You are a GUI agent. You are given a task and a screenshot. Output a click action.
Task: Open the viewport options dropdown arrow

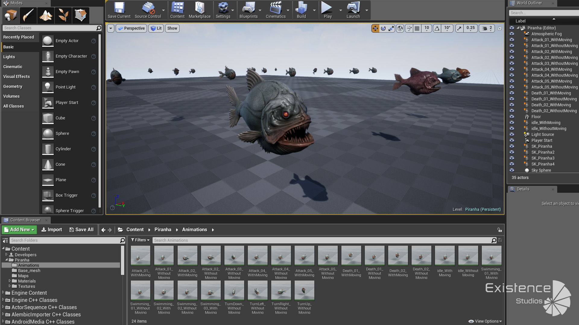coord(111,28)
